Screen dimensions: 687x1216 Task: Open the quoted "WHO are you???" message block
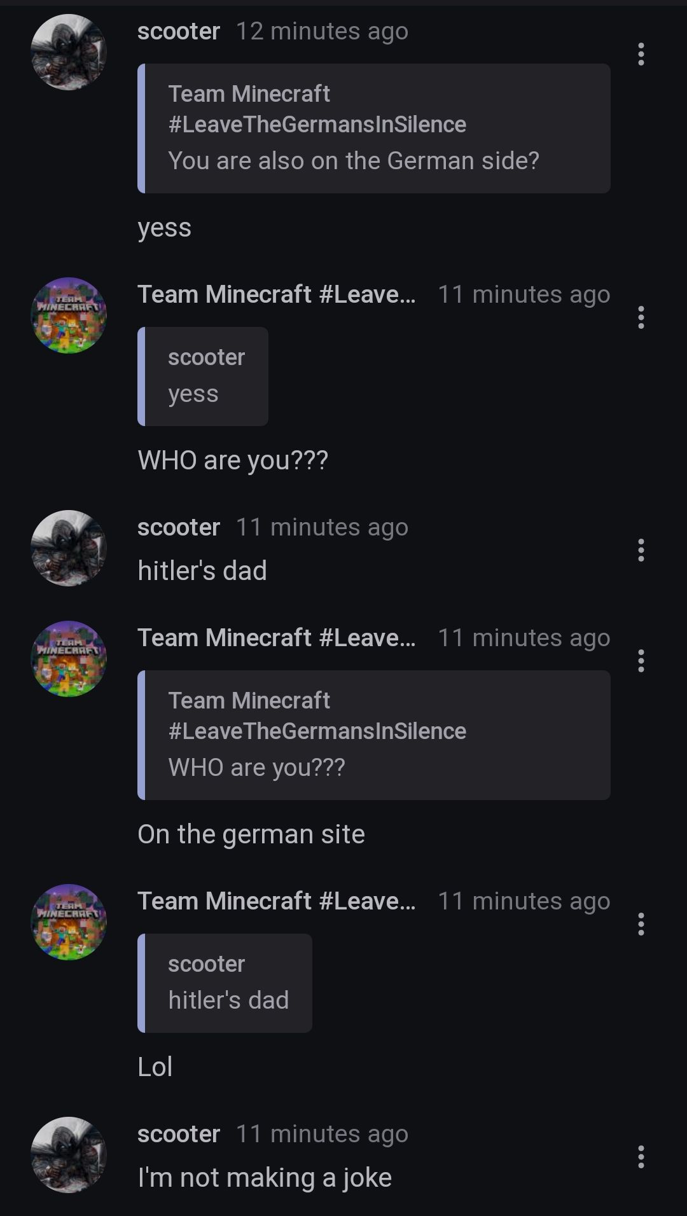coord(374,735)
